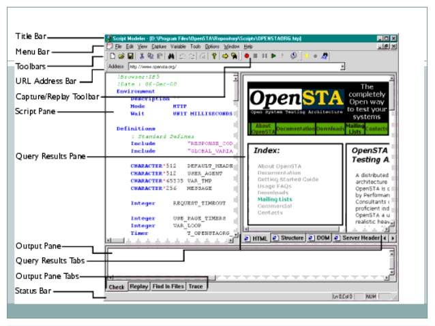Select the Trace output tab

click(196, 287)
